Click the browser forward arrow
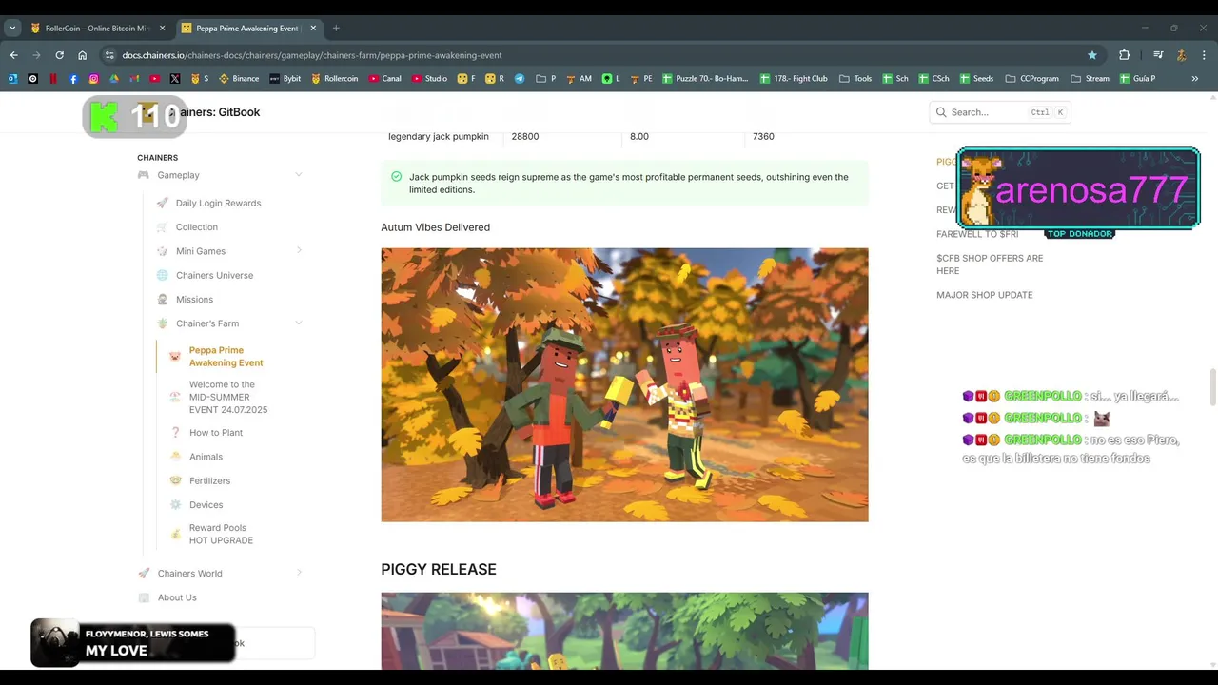This screenshot has height=685, width=1218. (37, 55)
